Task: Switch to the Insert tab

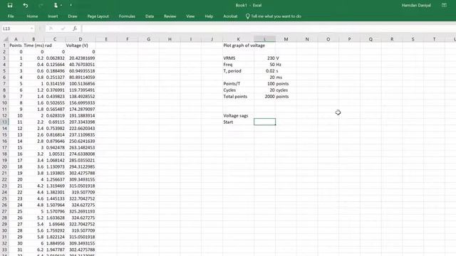Action: pyautogui.click(x=53, y=16)
